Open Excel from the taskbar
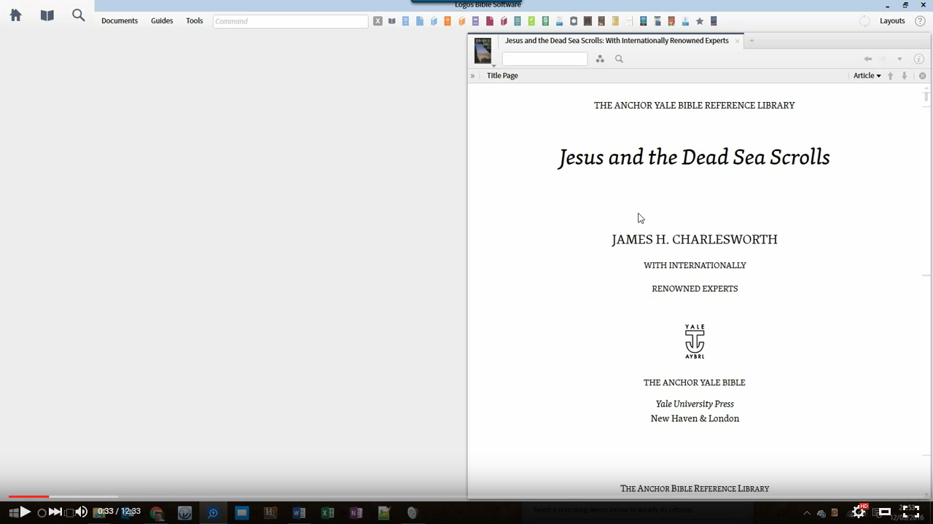The width and height of the screenshot is (933, 524). [x=327, y=513]
